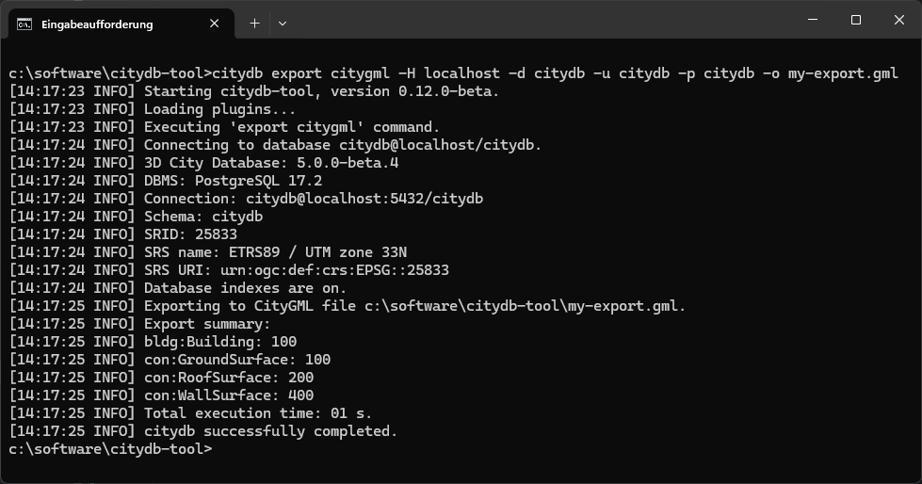Minimize the terminal window
Image resolution: width=922 pixels, height=484 pixels.
pos(813,21)
